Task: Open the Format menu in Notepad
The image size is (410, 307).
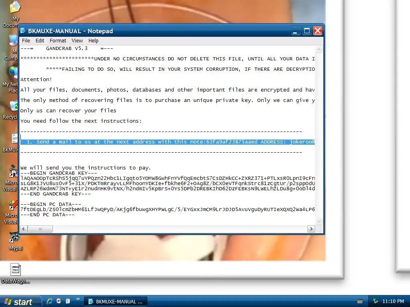Action: [x=58, y=41]
